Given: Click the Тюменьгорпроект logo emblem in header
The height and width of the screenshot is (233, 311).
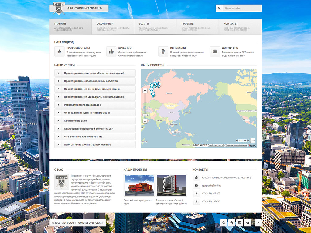Looking at the screenshot, I should point(59,8).
